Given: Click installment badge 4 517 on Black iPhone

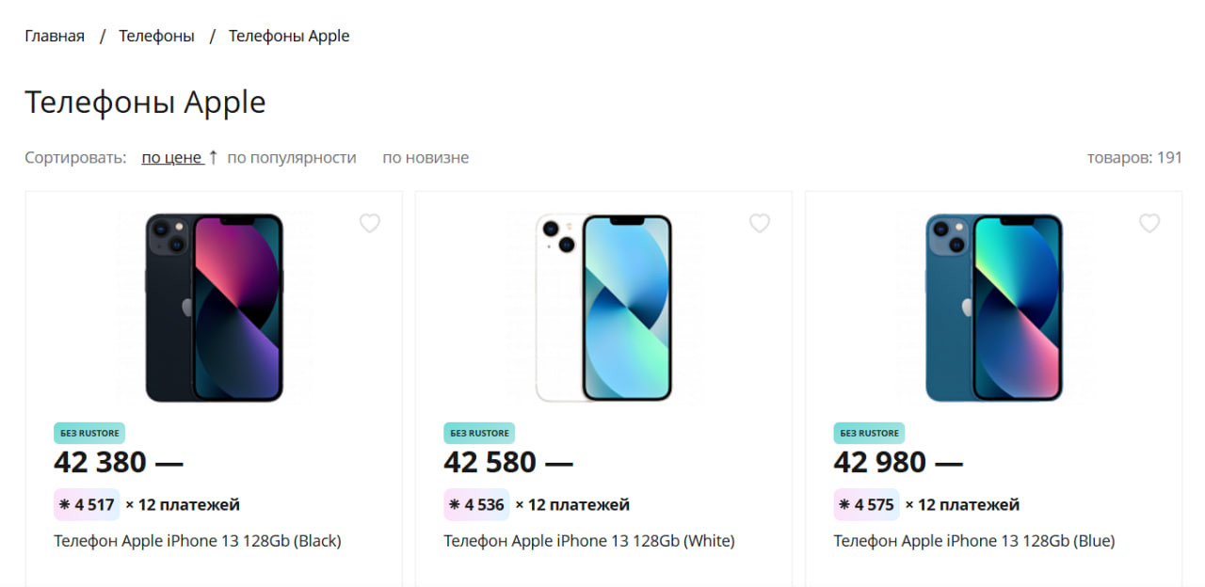Looking at the screenshot, I should pyautogui.click(x=87, y=505).
